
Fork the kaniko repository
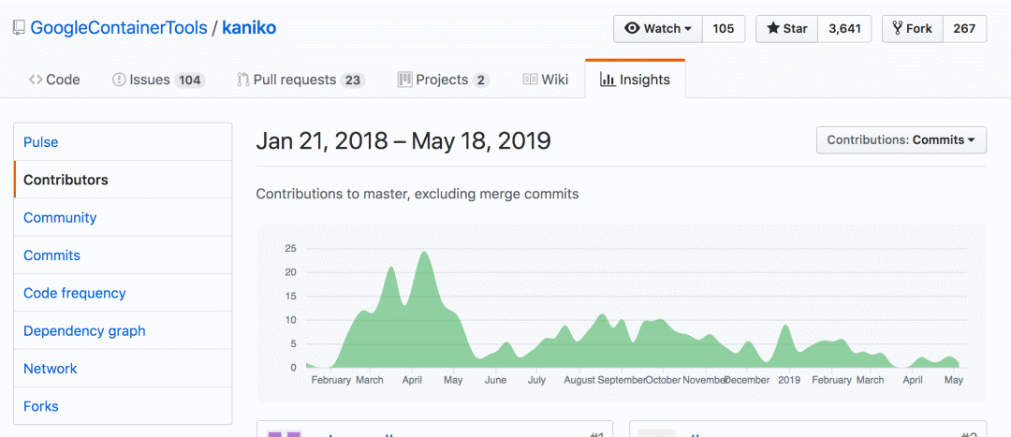[x=913, y=28]
